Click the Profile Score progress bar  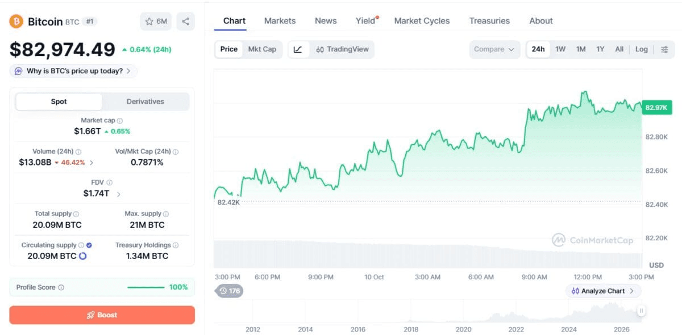146,287
